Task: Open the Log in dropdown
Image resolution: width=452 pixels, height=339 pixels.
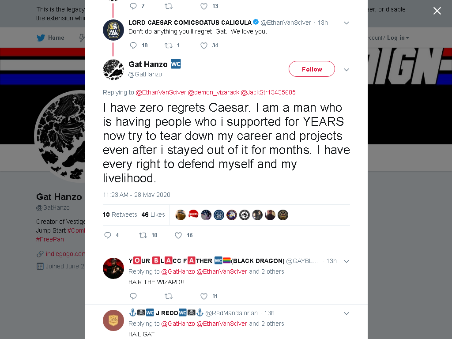Action: 398,38
